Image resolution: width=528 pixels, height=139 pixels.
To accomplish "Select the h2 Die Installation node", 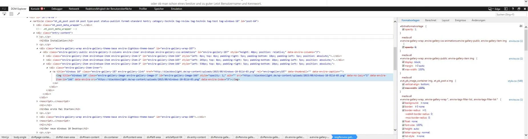I will [57, 41].
